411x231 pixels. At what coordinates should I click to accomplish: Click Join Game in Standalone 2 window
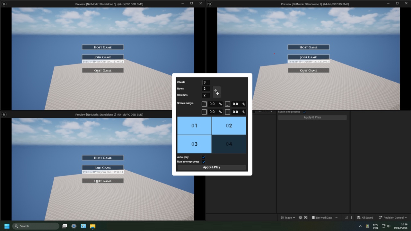tap(103, 167)
